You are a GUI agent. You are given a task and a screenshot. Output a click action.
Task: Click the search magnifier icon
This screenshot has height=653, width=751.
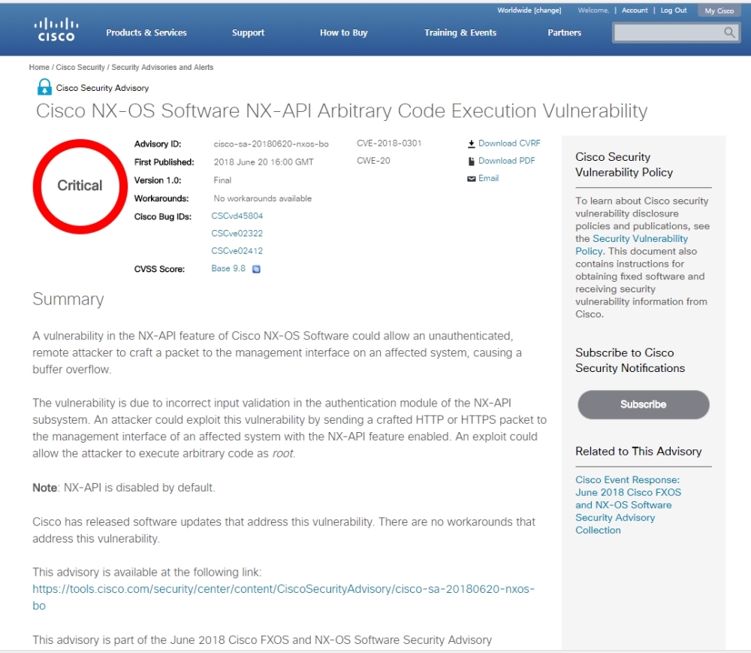pyautogui.click(x=729, y=32)
